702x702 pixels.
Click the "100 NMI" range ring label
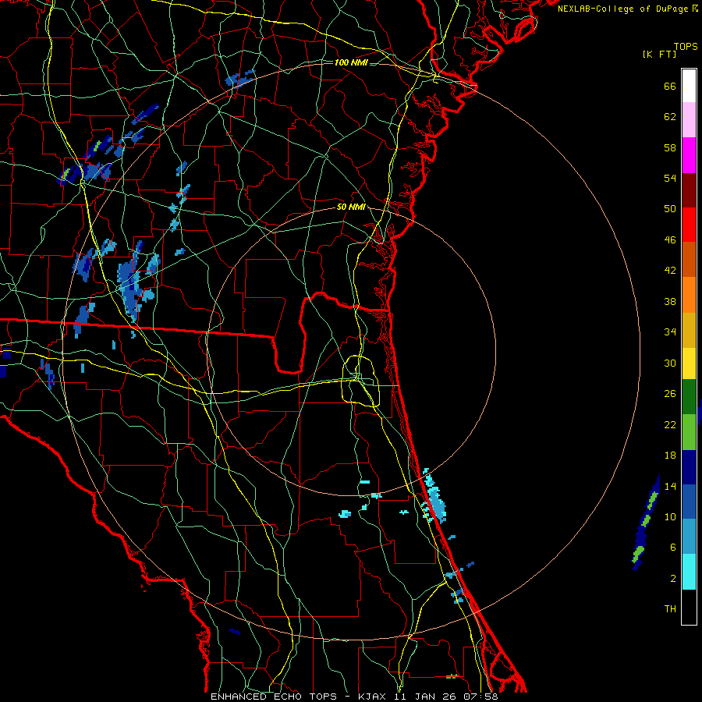click(x=351, y=62)
